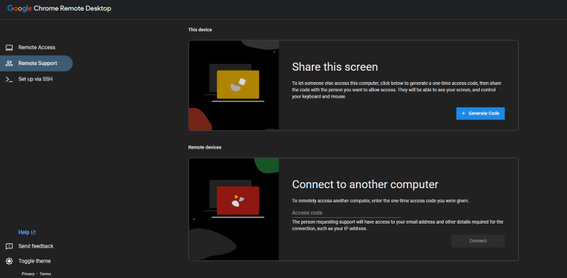Screen dimensions: 567x278
Task: Open the Terms link
Action: [45, 274]
